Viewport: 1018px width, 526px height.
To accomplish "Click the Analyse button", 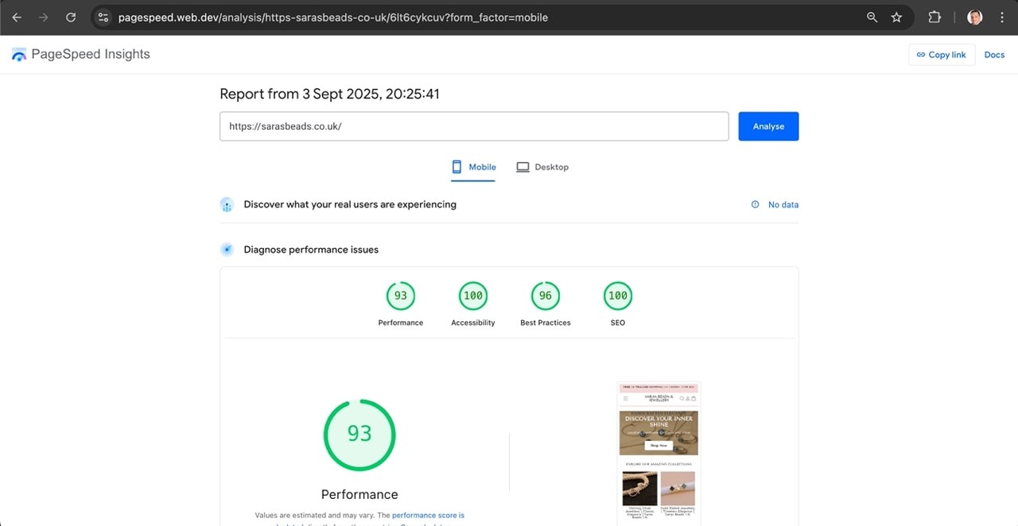I will pos(768,126).
